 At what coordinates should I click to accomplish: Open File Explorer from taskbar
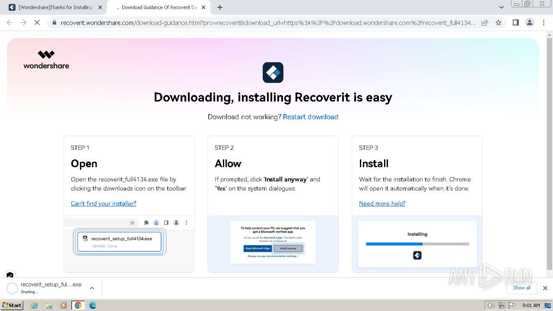[x=49, y=305]
